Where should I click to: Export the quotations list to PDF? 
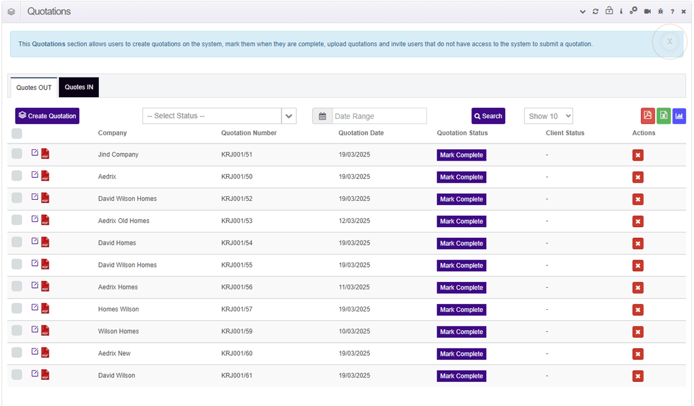(648, 115)
